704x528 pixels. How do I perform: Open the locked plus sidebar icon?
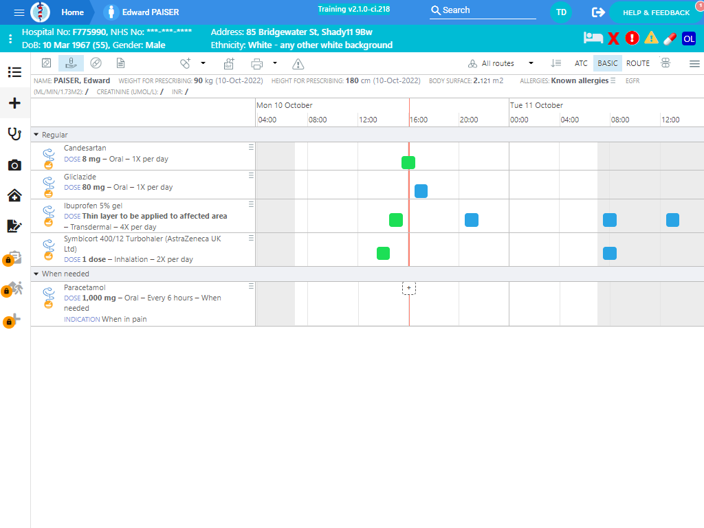tap(12, 320)
